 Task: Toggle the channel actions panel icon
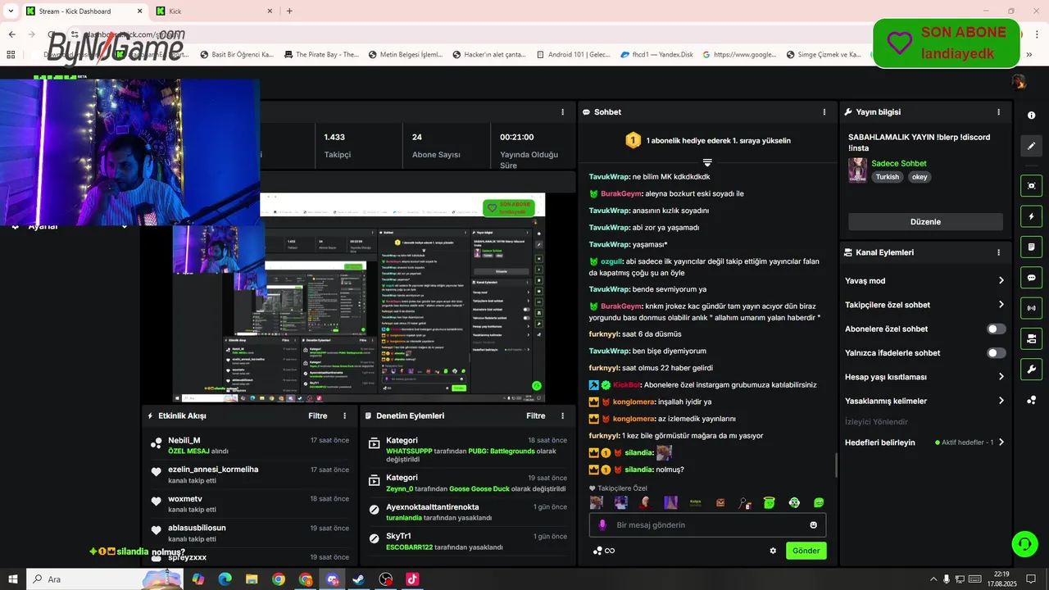pos(1031,338)
